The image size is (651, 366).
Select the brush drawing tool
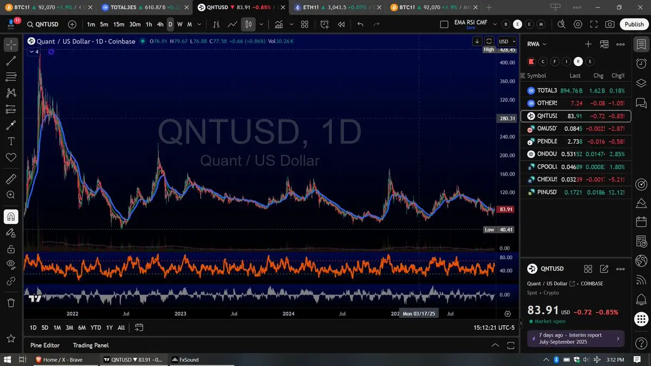(11, 125)
